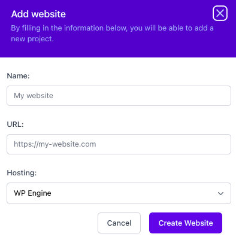
Task: Close the Add website dialog with X icon
Action: tap(220, 13)
